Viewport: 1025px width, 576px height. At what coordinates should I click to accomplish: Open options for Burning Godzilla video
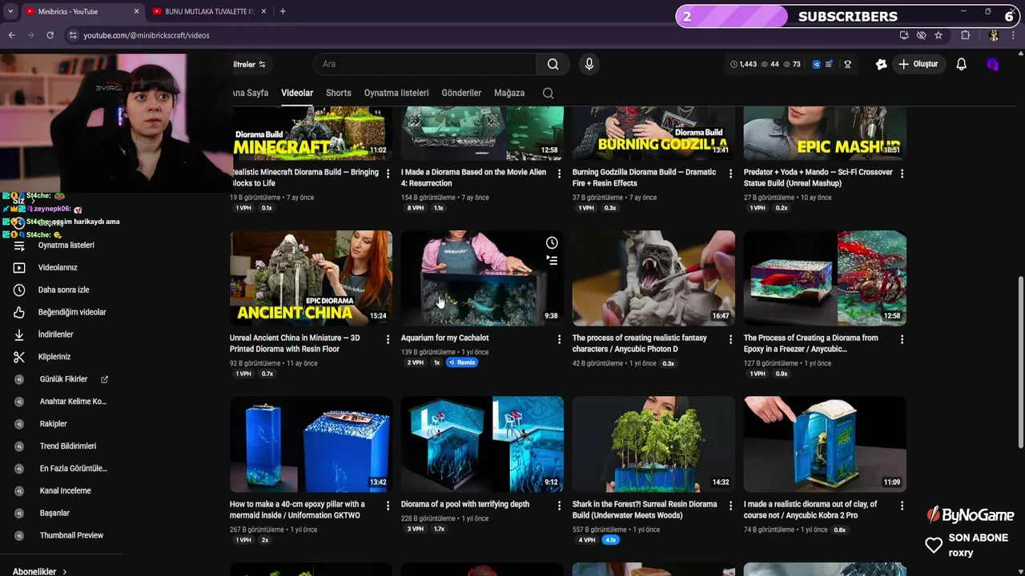tap(730, 174)
